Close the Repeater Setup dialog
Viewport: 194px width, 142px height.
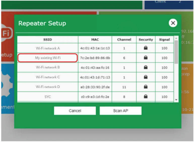click(x=173, y=23)
